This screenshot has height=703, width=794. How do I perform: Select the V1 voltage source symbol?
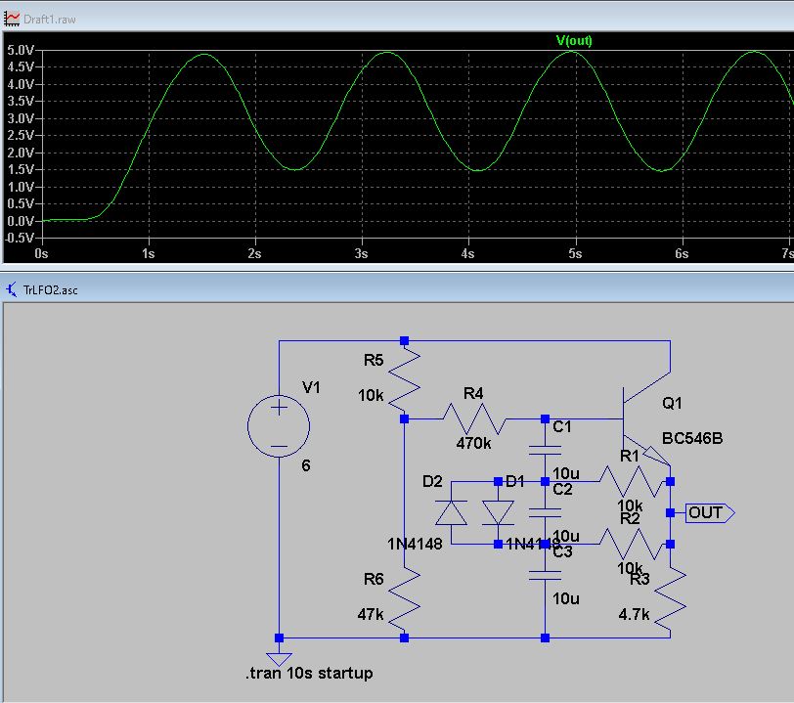pos(279,427)
